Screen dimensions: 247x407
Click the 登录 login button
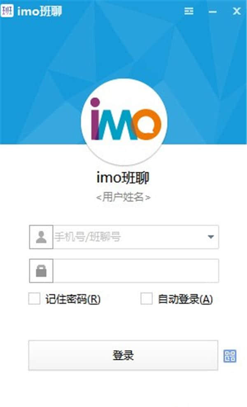tap(123, 355)
